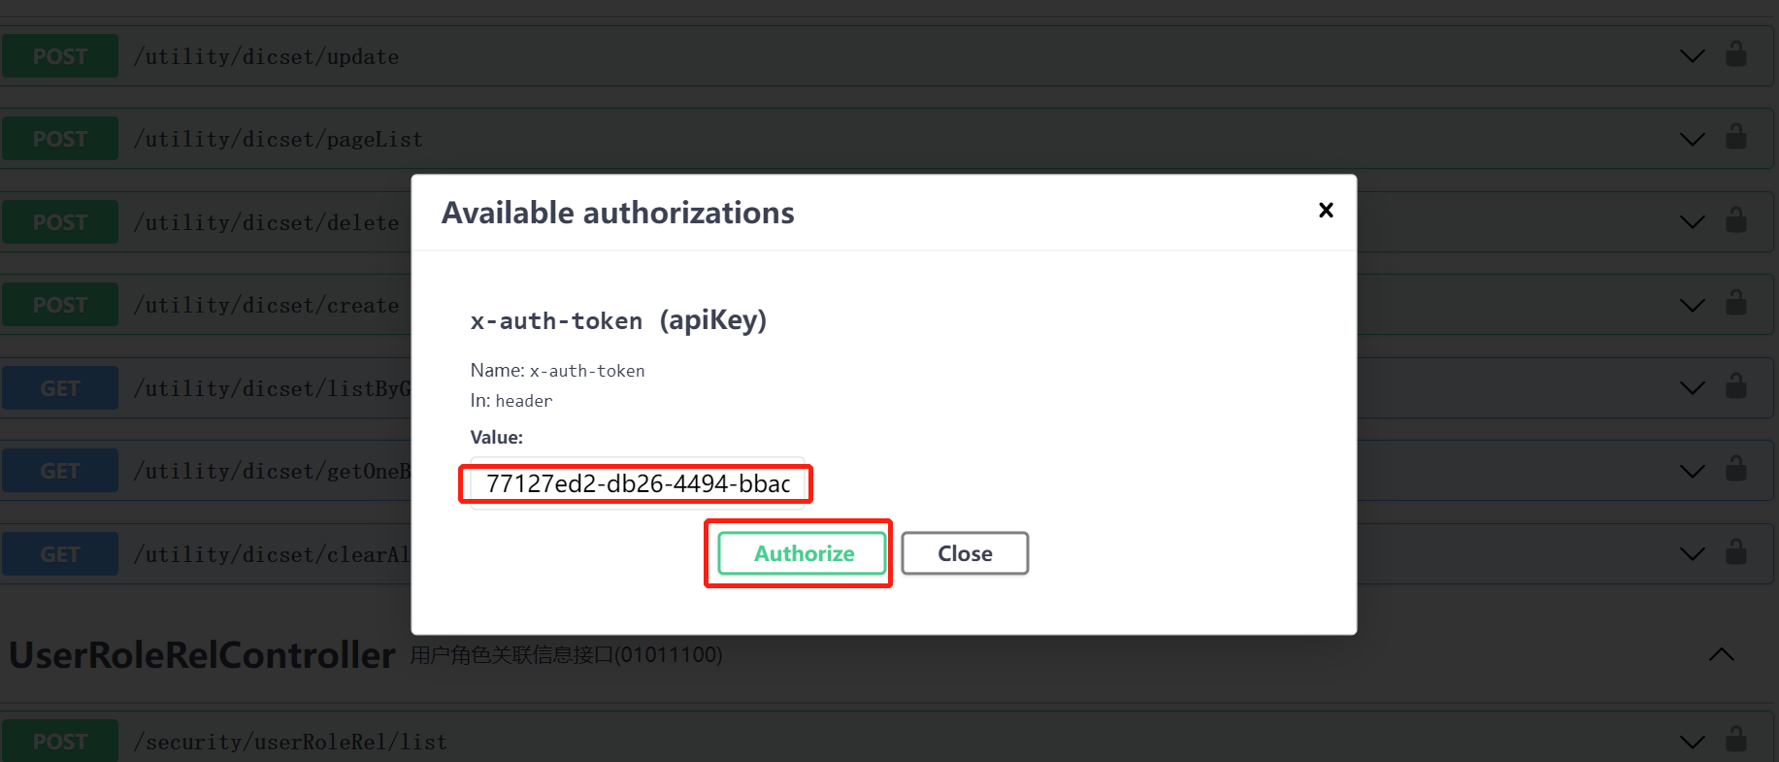Click the x-auth-token value input field
Screen dimensions: 1779x762
click(638, 483)
